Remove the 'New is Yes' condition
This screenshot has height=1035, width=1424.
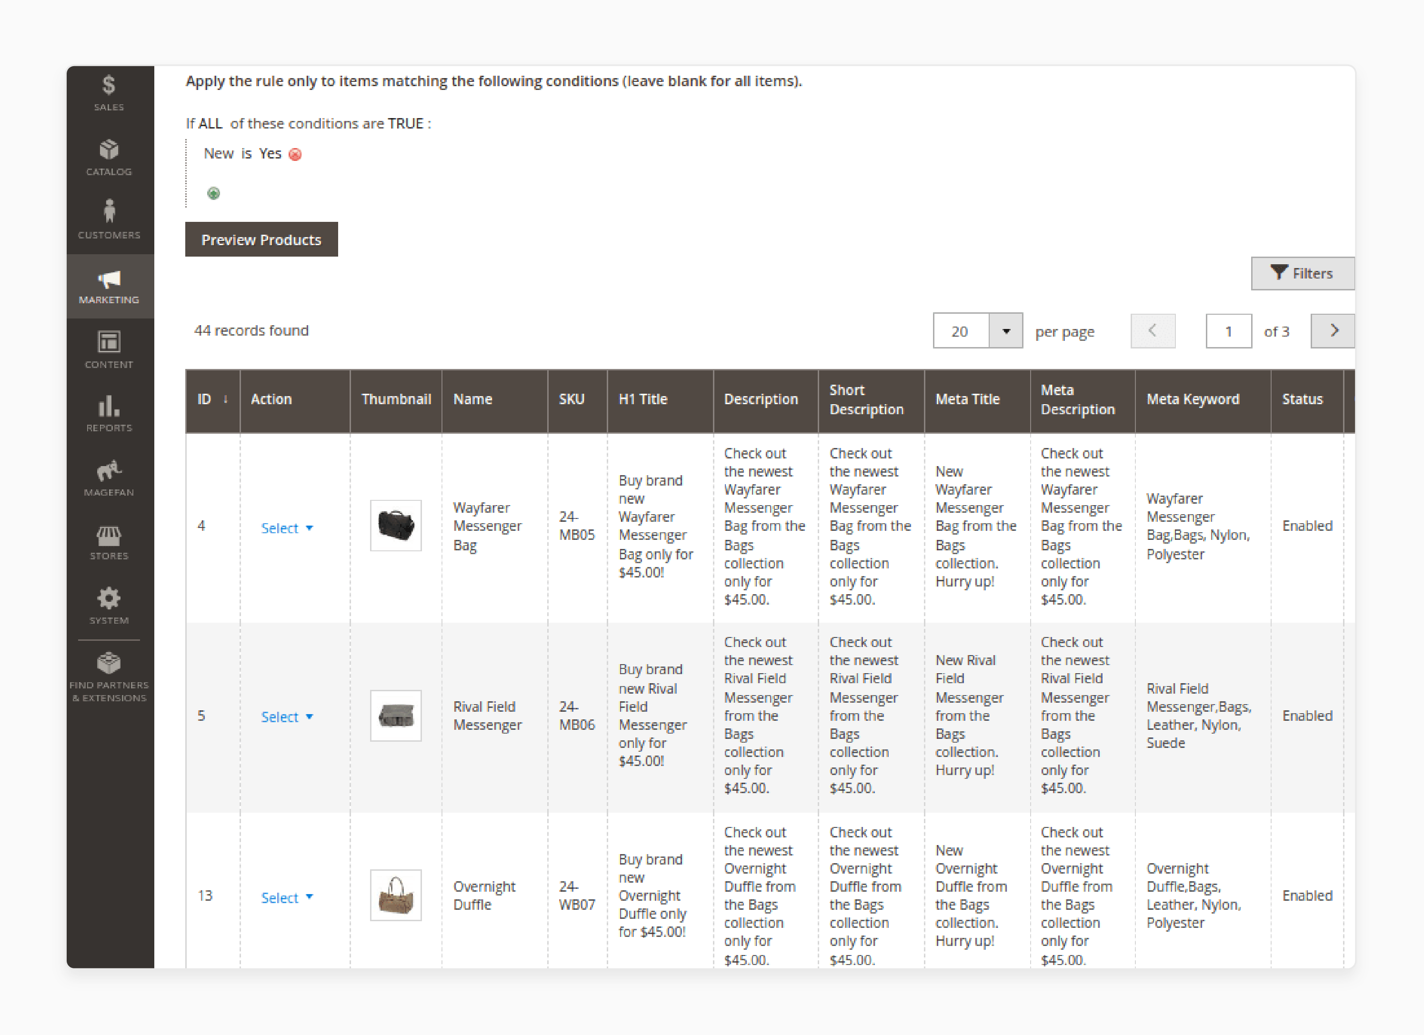295,154
